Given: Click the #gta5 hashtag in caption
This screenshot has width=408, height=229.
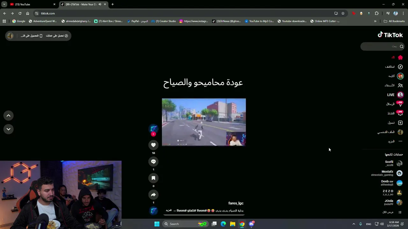Looking at the screenshot, I should coord(191,211).
